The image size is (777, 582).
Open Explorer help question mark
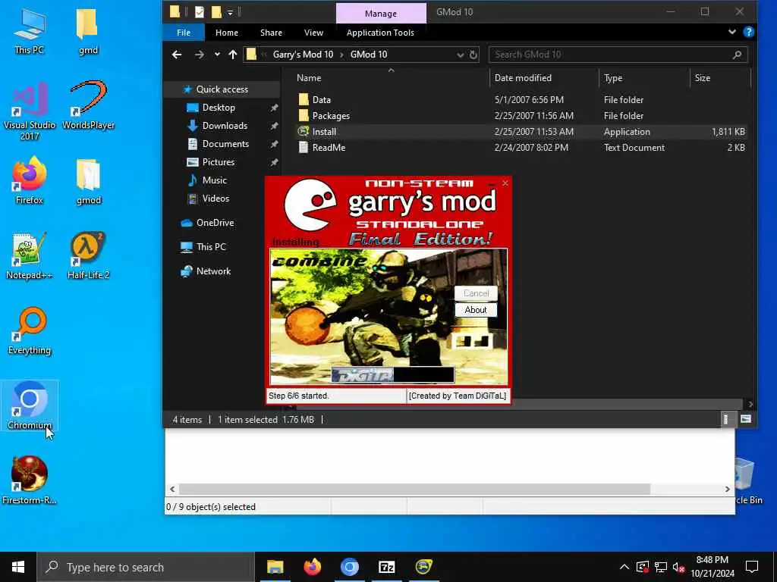pos(749,32)
